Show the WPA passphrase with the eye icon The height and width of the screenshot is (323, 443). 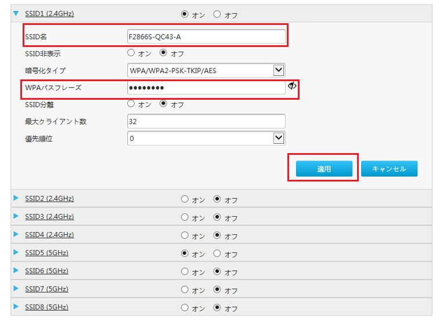pyautogui.click(x=292, y=86)
